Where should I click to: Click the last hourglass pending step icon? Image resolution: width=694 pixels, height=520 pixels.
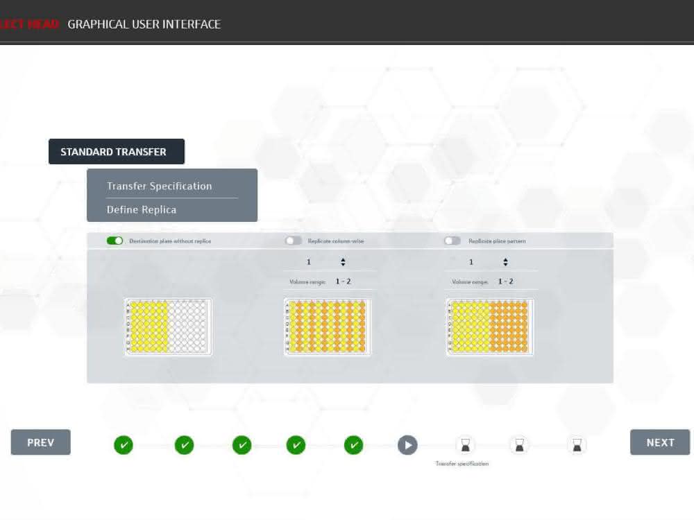coord(577,445)
